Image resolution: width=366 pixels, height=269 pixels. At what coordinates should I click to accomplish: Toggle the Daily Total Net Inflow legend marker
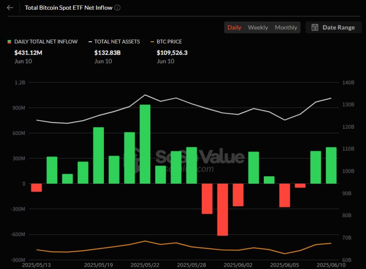point(9,42)
